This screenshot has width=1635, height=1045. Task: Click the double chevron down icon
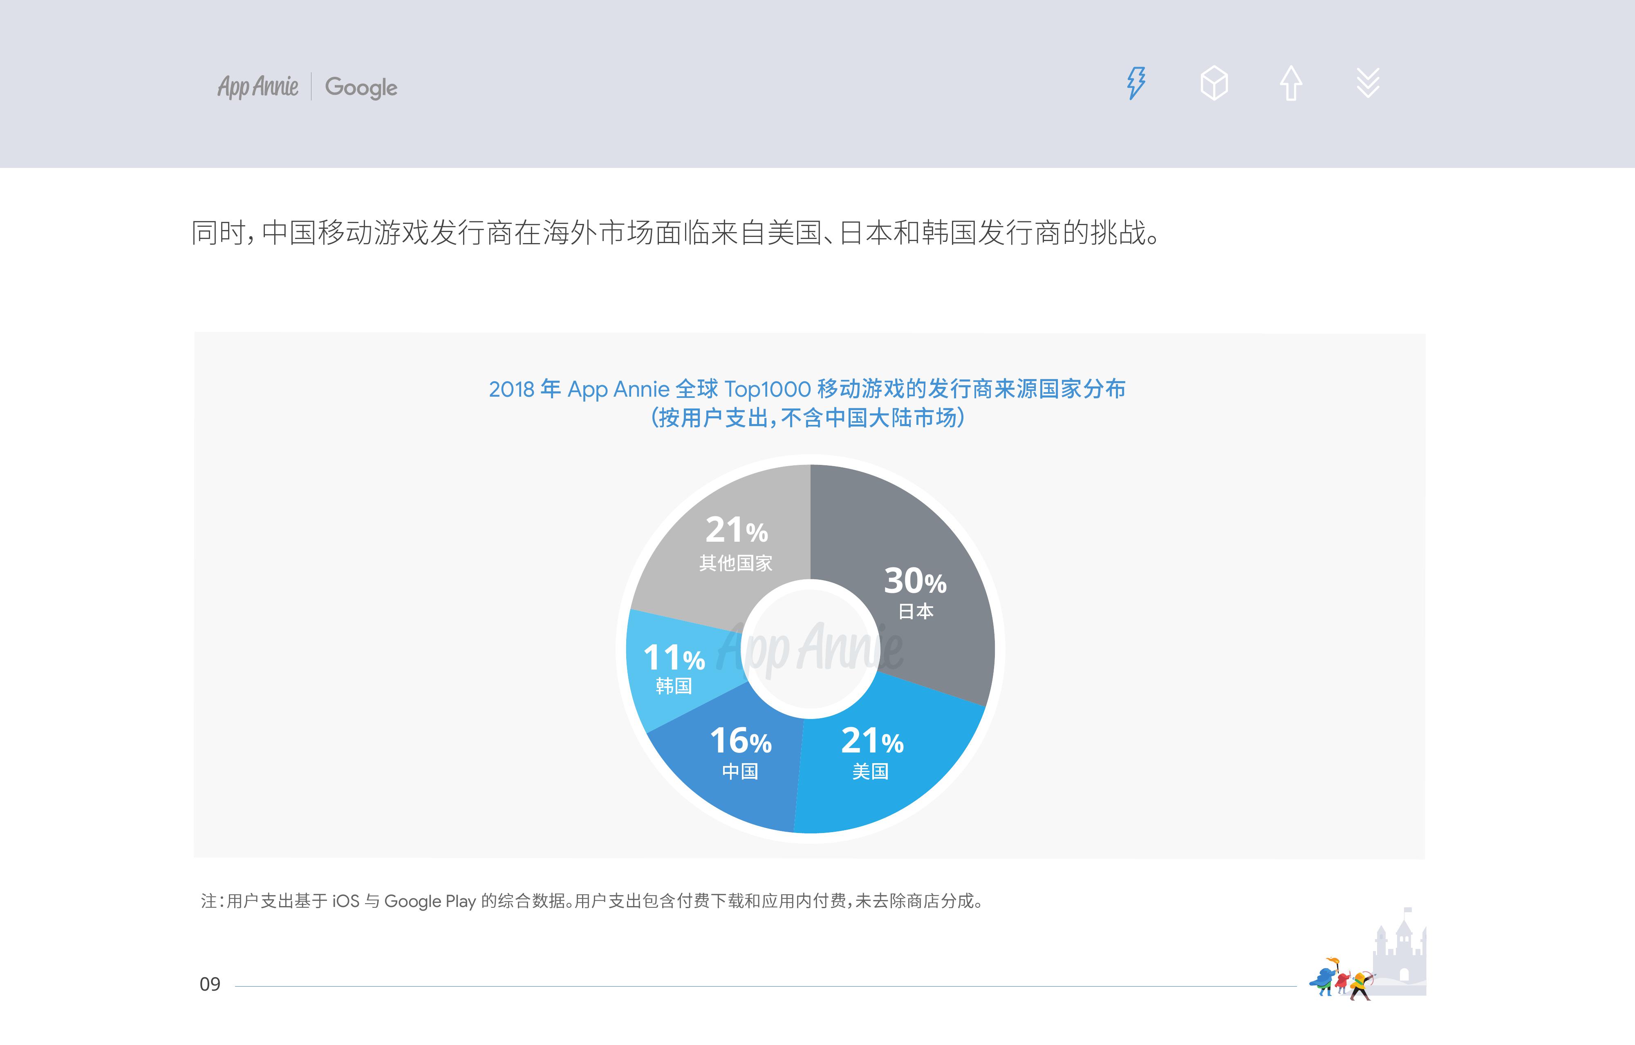(x=1368, y=83)
